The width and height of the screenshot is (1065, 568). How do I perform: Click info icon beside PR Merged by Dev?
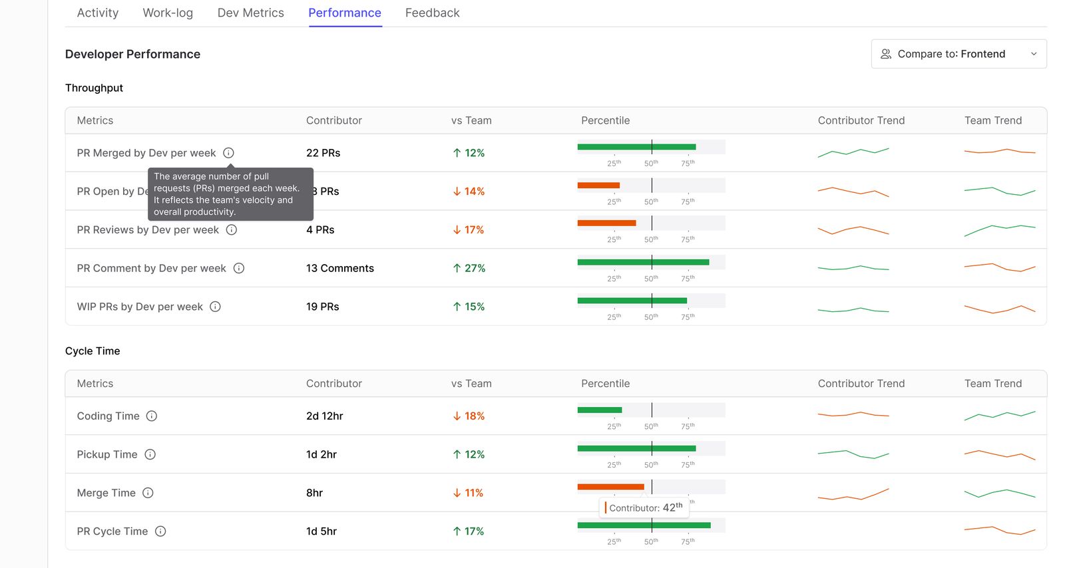(x=228, y=153)
